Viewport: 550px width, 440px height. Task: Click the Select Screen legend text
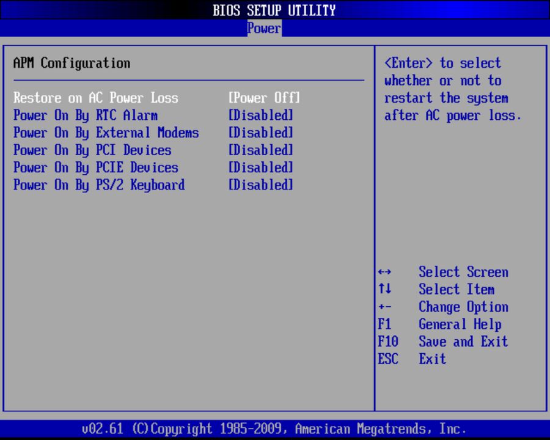point(463,272)
